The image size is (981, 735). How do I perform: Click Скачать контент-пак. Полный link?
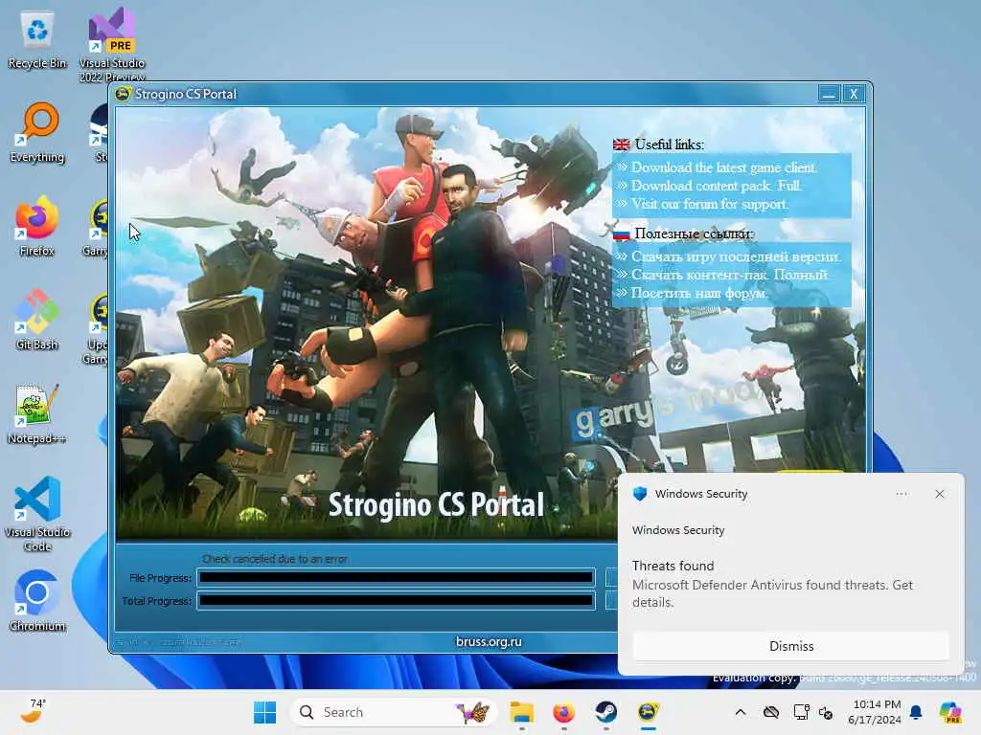click(x=729, y=275)
